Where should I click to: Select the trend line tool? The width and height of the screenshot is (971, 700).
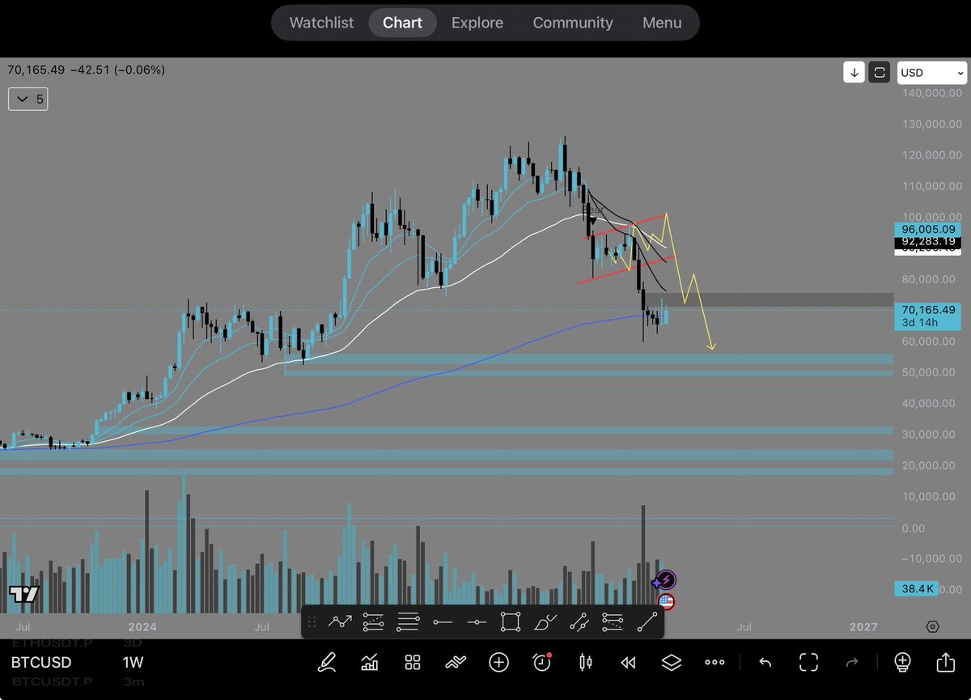click(647, 622)
